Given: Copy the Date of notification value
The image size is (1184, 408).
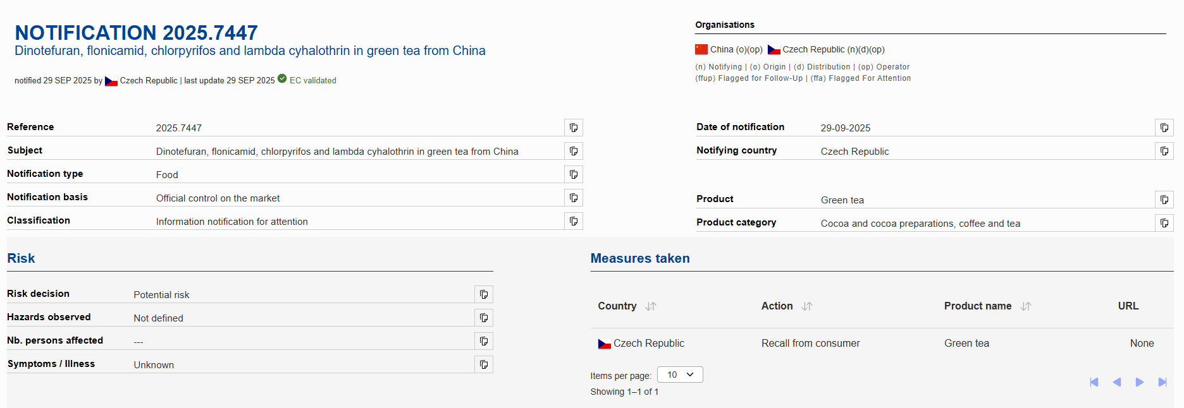Looking at the screenshot, I should (1164, 128).
